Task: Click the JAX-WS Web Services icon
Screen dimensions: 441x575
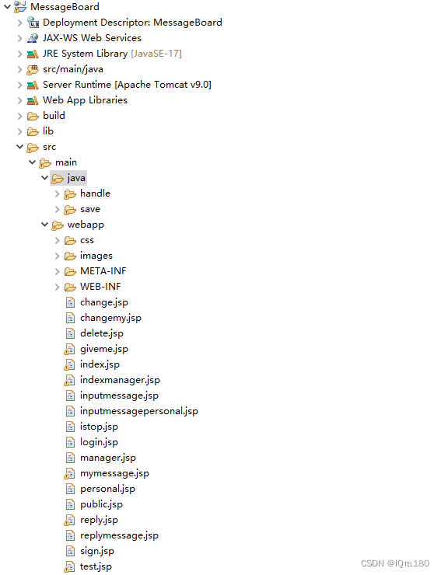Action: point(33,38)
